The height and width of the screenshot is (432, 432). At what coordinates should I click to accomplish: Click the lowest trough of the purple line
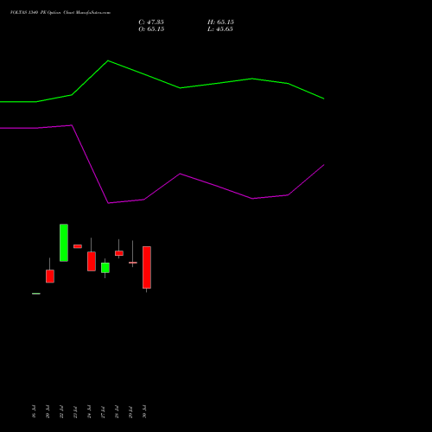tap(108, 203)
